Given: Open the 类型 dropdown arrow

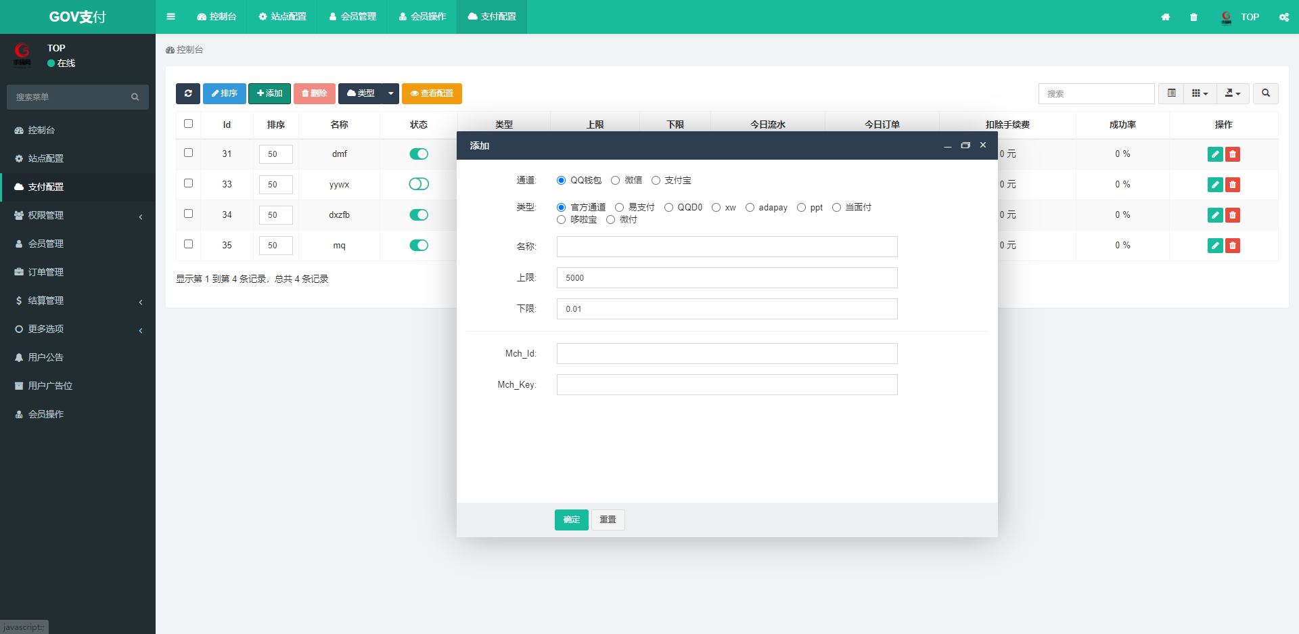Looking at the screenshot, I should 390,93.
